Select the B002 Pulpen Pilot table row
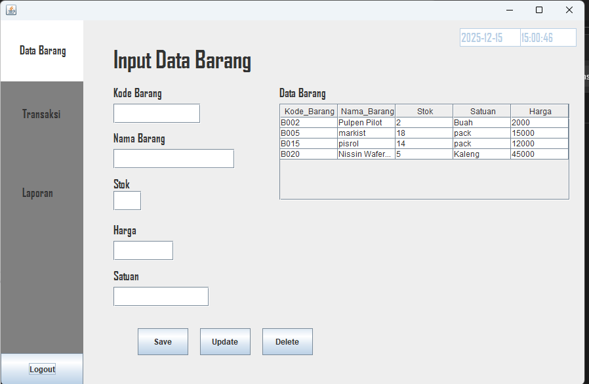Screen dimensions: 589x384 pyautogui.click(x=366, y=123)
